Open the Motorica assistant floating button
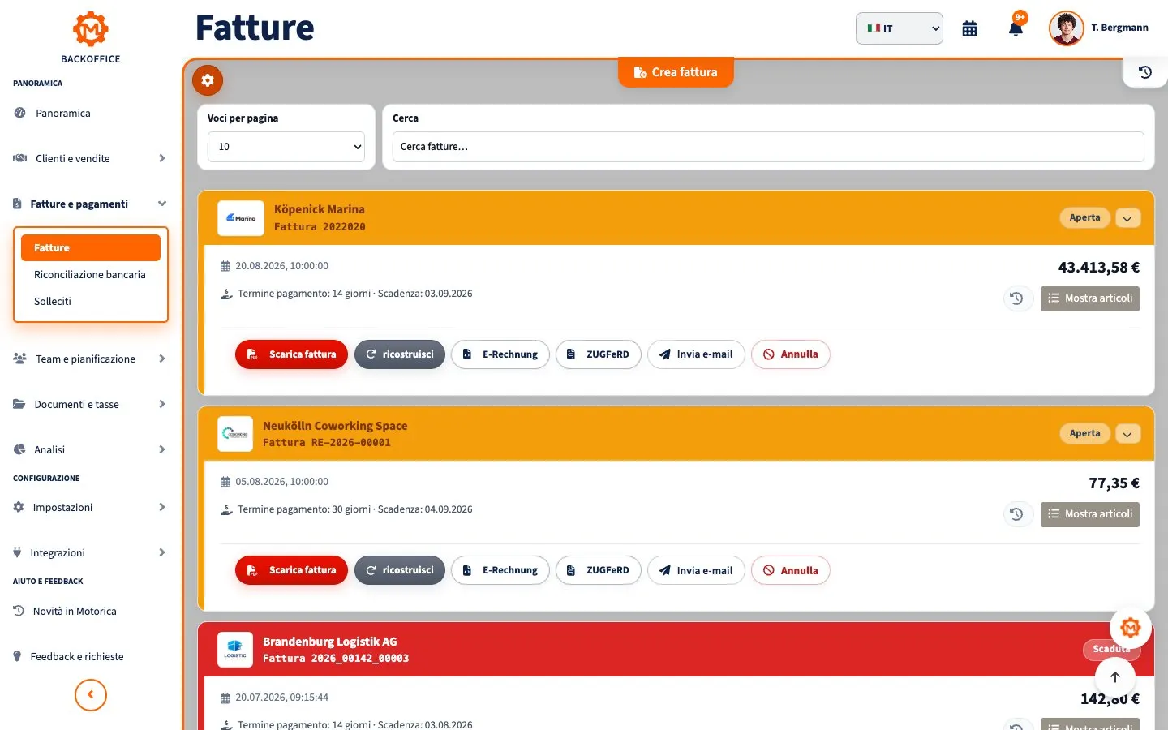Image resolution: width=1168 pixels, height=730 pixels. (x=1131, y=628)
